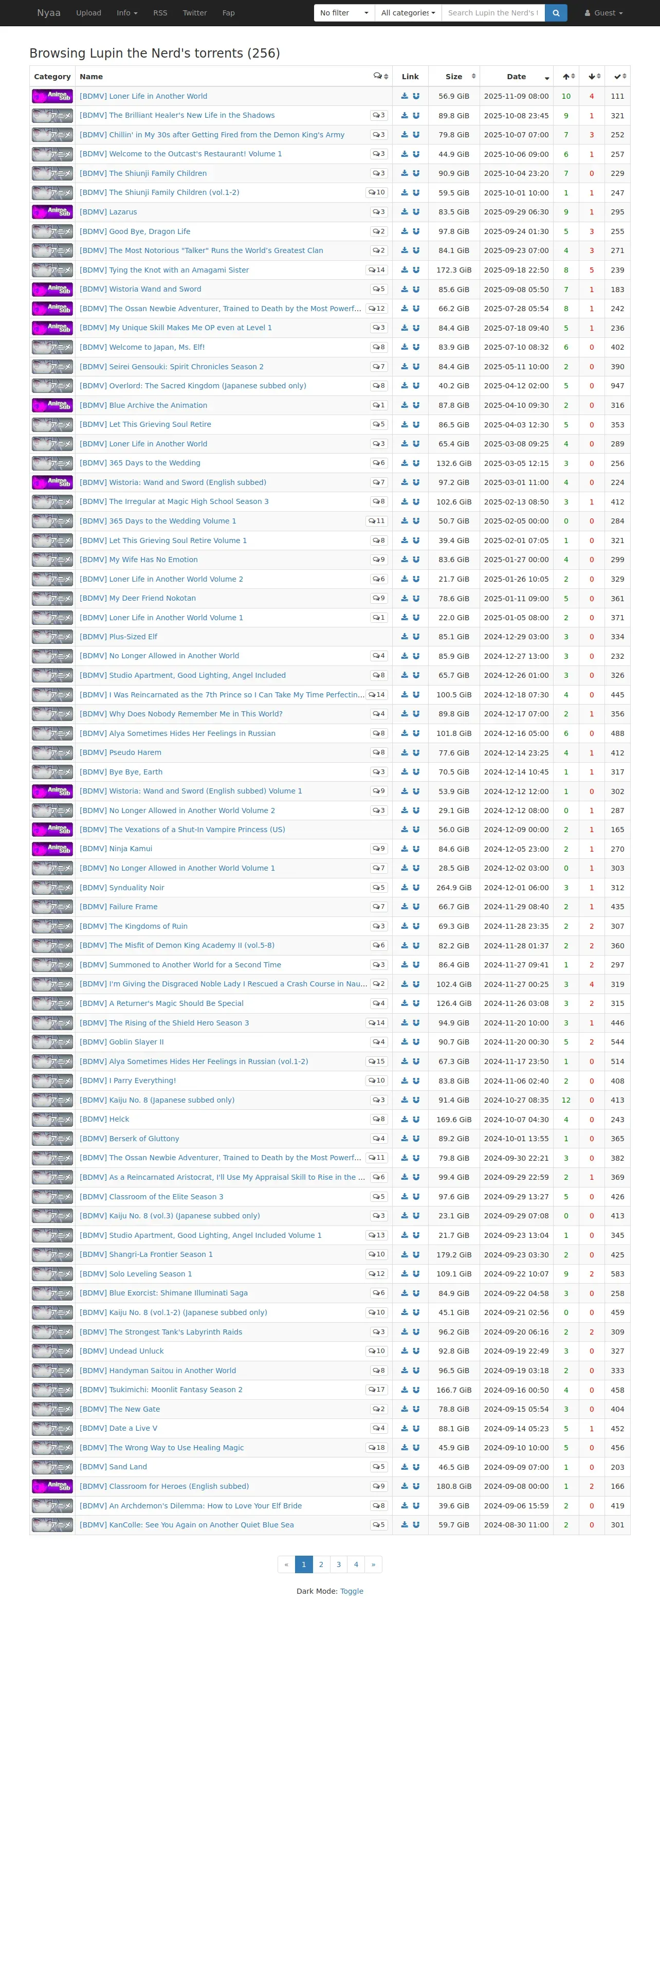660x1981 pixels.
Task: Click category icon for Sand Land row
Action: [x=52, y=1467]
